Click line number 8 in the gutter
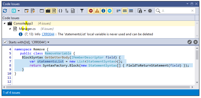This screenshot has width=201, height=98. pyautogui.click(x=10, y=65)
